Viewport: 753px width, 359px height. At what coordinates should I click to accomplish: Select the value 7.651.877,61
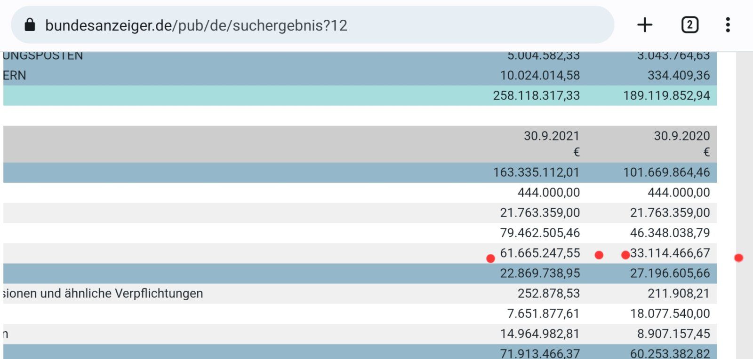(x=544, y=313)
